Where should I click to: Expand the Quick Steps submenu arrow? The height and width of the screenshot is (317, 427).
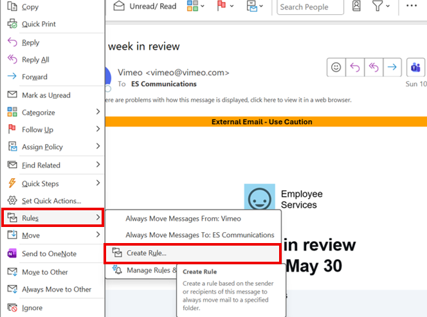pyautogui.click(x=98, y=183)
